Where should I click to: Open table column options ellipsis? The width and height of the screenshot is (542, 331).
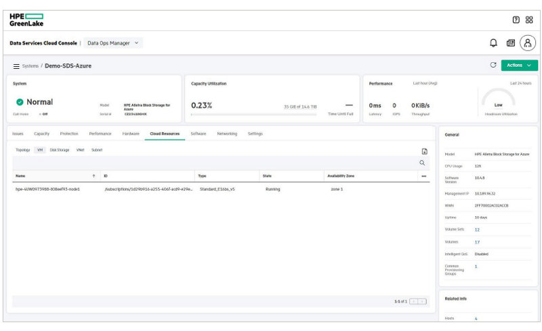click(424, 176)
